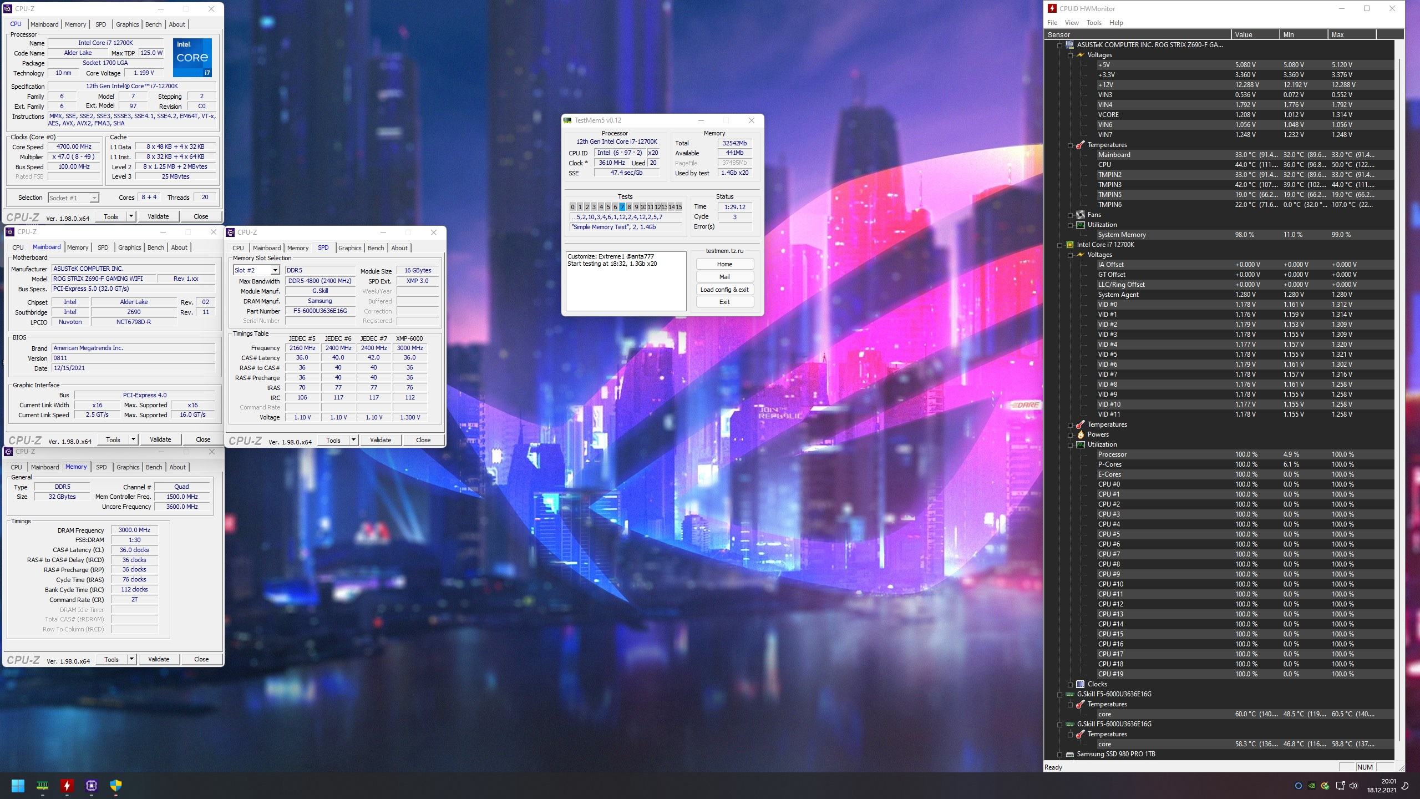Image resolution: width=1420 pixels, height=799 pixels.
Task: Click TestMem5 log text box
Action: 626,281
